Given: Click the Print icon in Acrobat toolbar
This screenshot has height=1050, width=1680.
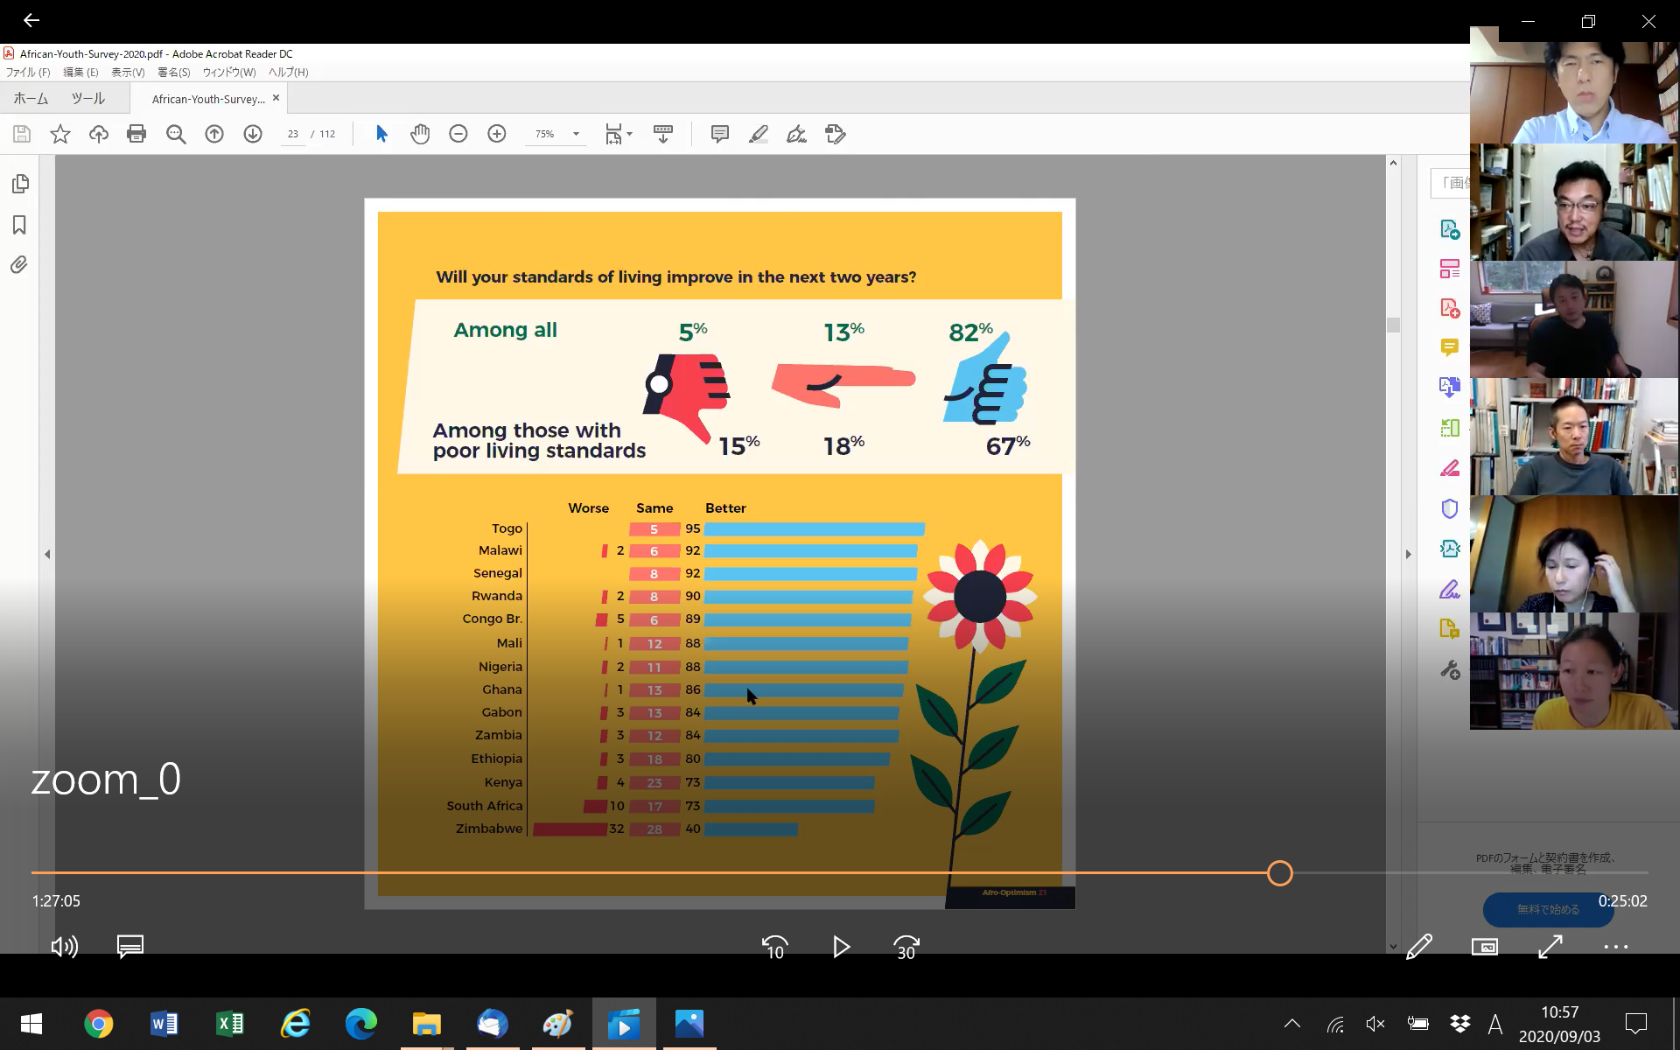Looking at the screenshot, I should point(136,134).
